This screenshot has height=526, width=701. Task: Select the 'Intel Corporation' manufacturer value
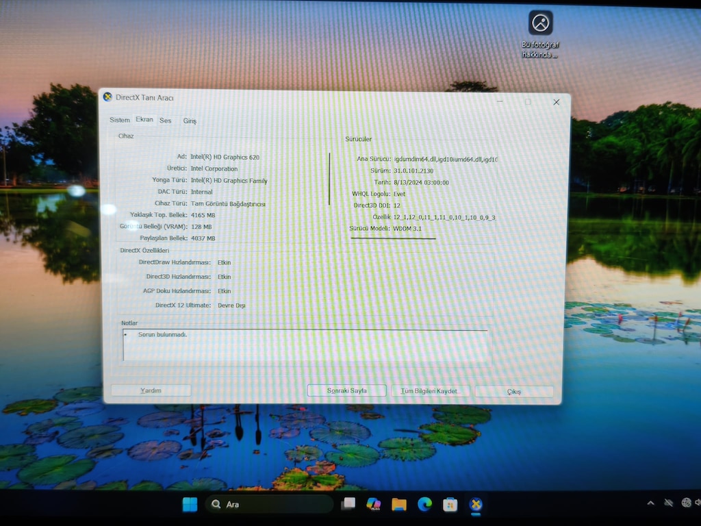coord(214,168)
